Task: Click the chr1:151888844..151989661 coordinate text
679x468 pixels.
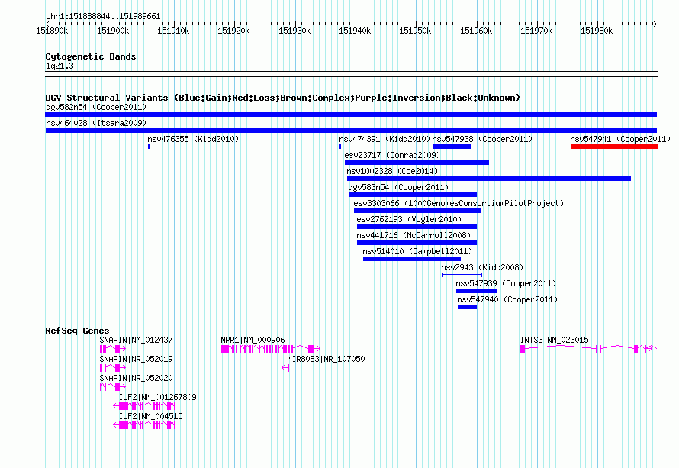Action: tap(103, 16)
